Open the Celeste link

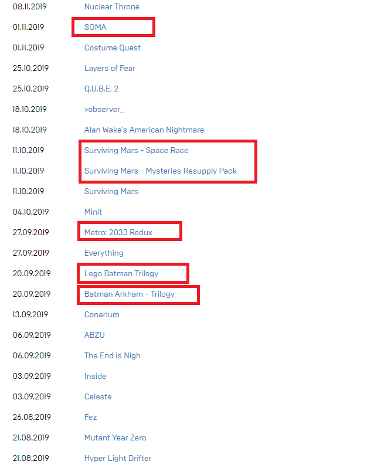[98, 396]
